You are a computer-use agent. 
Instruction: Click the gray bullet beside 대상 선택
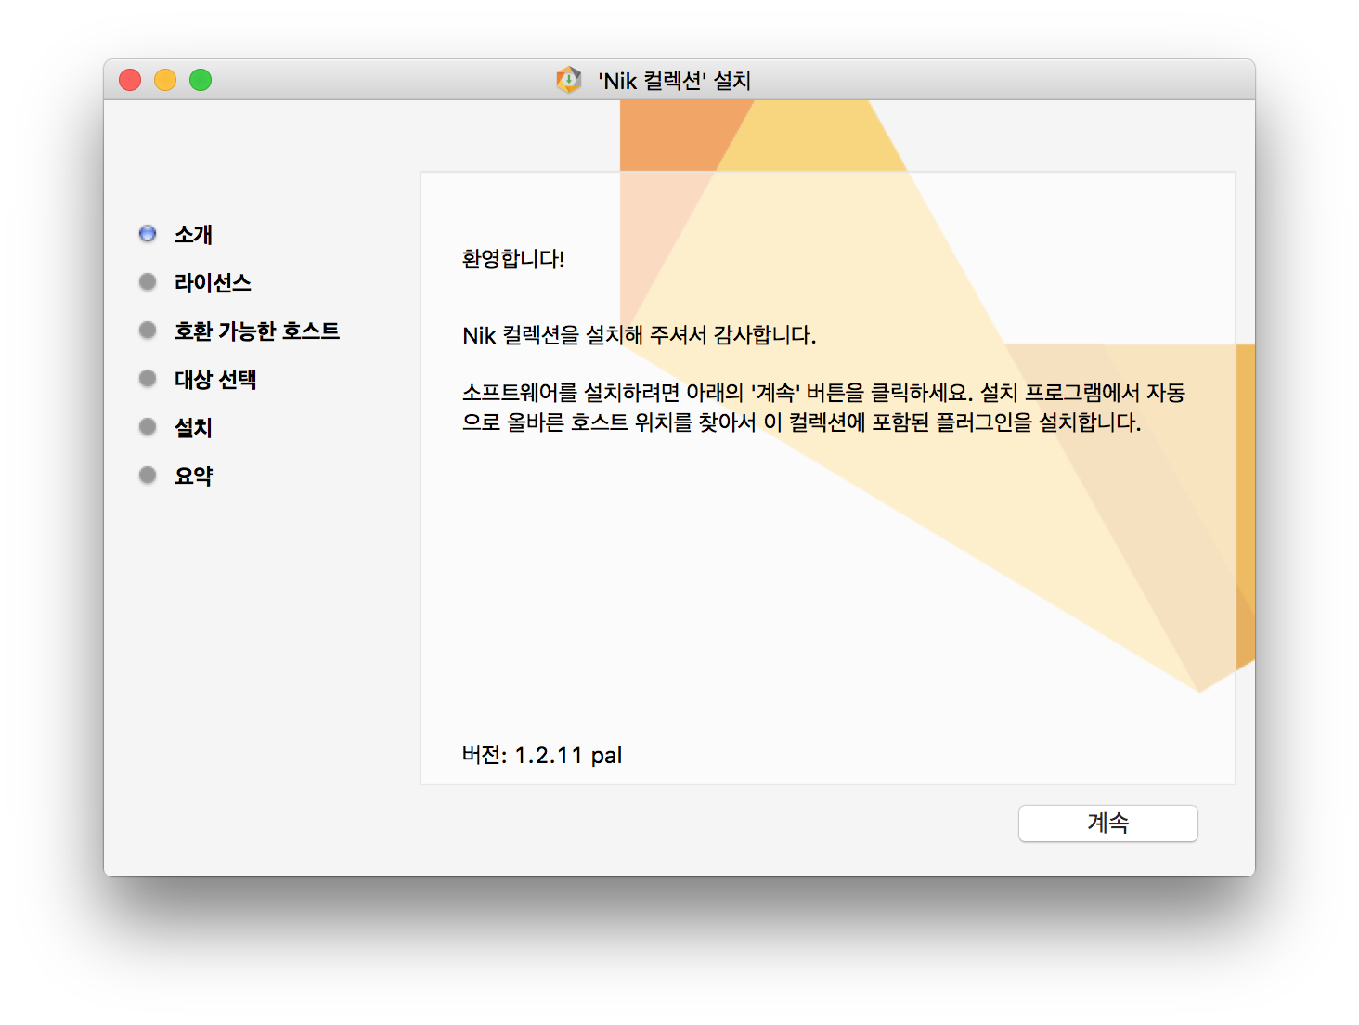[148, 378]
